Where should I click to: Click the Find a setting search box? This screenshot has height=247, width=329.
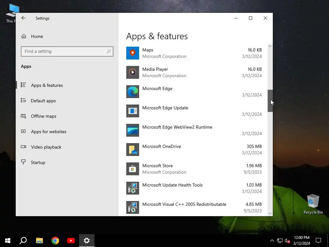[67, 51]
